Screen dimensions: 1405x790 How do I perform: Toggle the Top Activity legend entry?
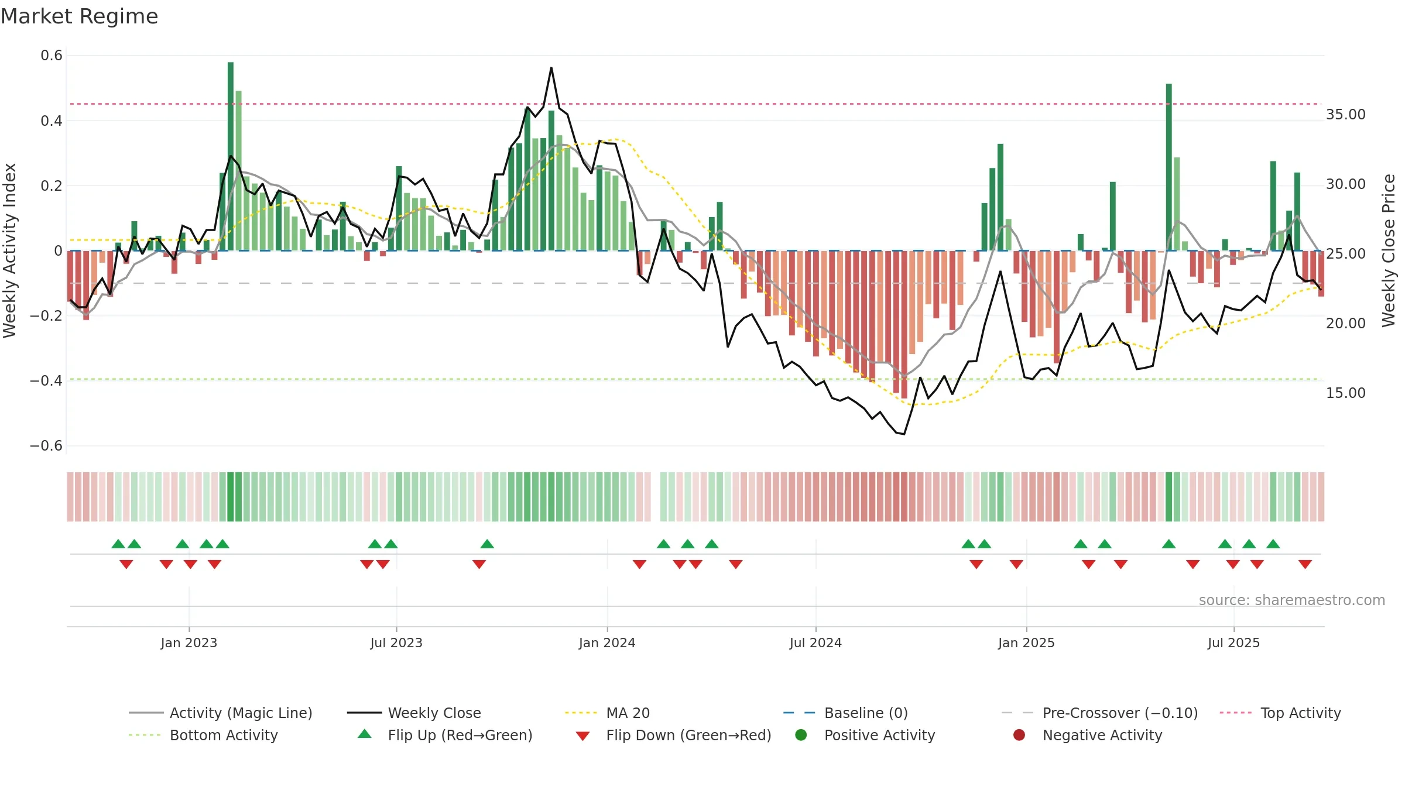coord(1280,713)
